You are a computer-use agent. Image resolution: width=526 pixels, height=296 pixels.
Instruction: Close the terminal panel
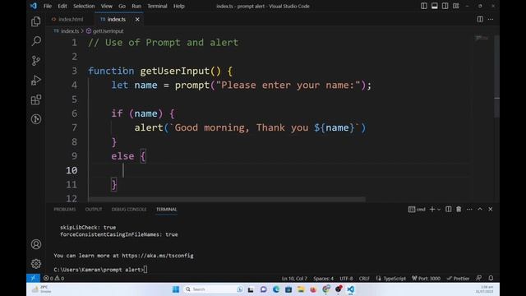coord(491,209)
